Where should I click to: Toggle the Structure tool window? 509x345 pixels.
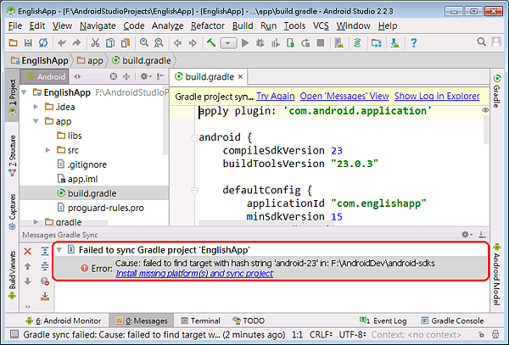(12, 155)
